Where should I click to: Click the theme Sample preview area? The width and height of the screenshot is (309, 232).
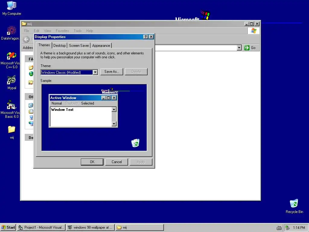click(x=94, y=118)
